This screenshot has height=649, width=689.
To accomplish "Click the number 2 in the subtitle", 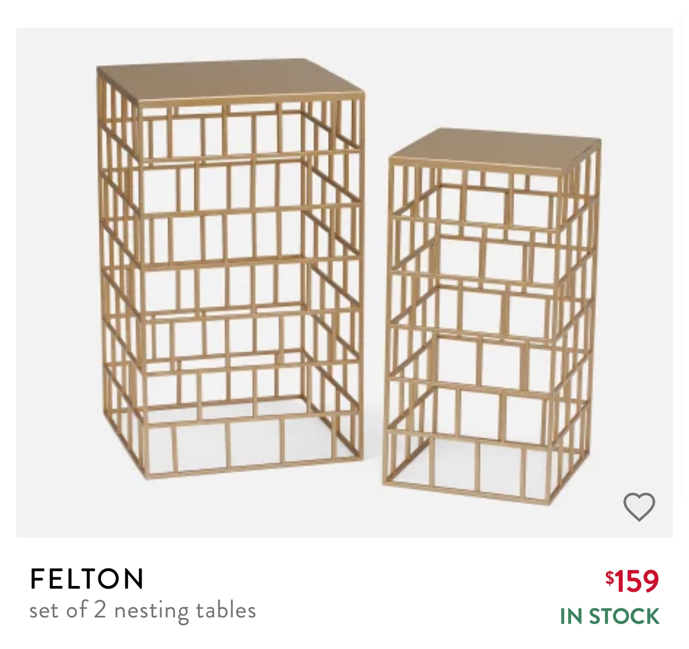I will 100,610.
